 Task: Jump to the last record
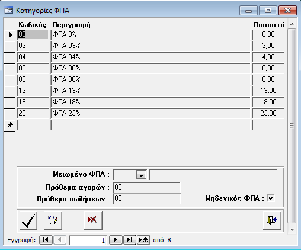click(130, 240)
